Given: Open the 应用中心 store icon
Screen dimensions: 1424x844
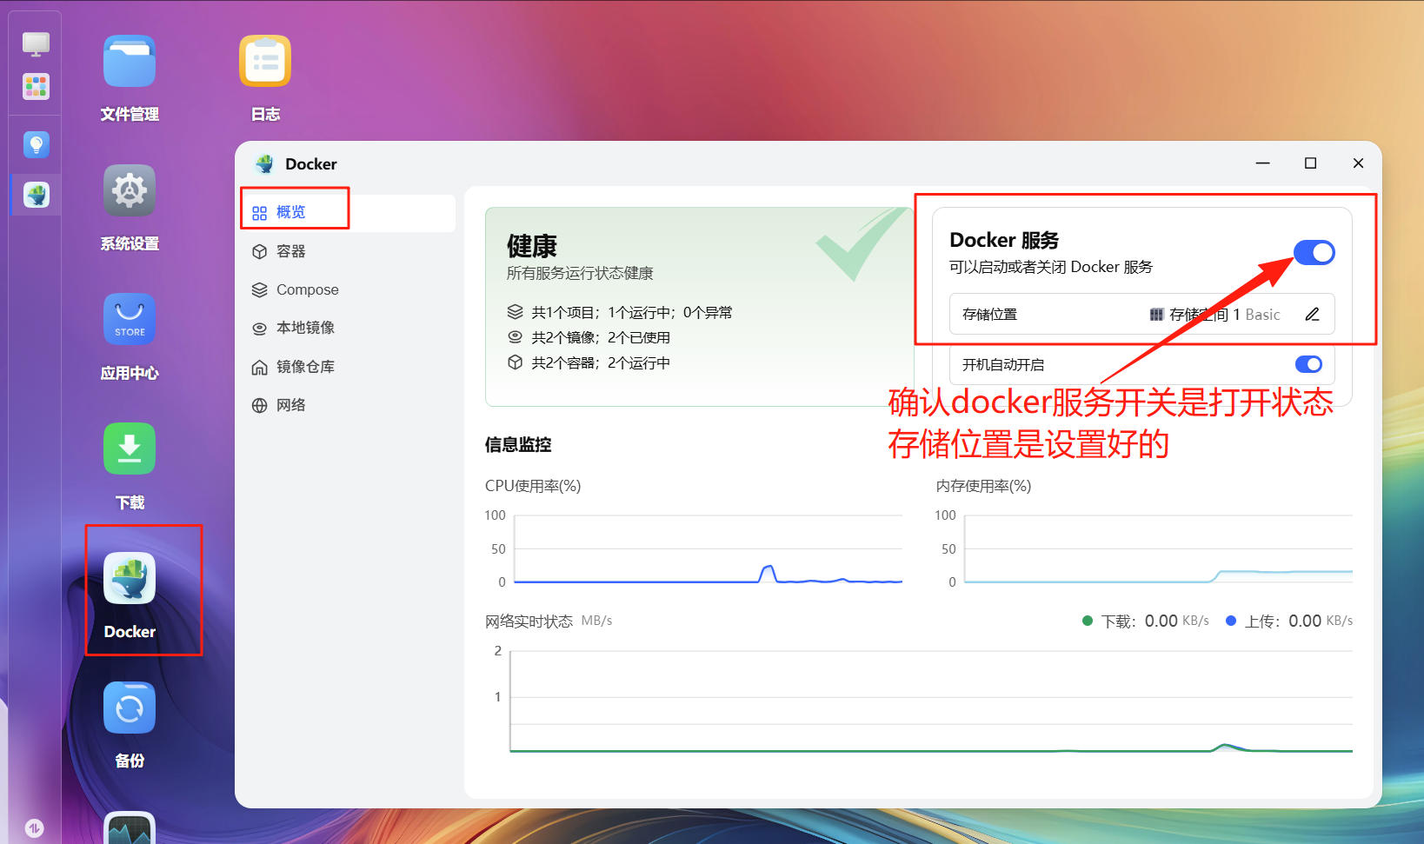Looking at the screenshot, I should pyautogui.click(x=130, y=320).
